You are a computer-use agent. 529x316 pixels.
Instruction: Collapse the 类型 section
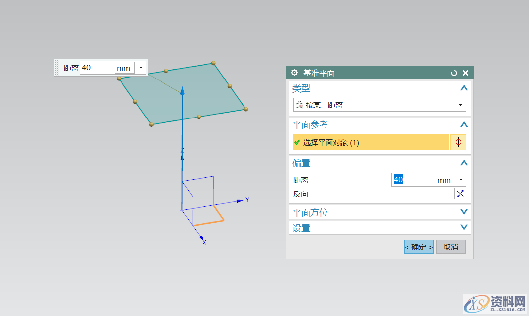point(463,88)
